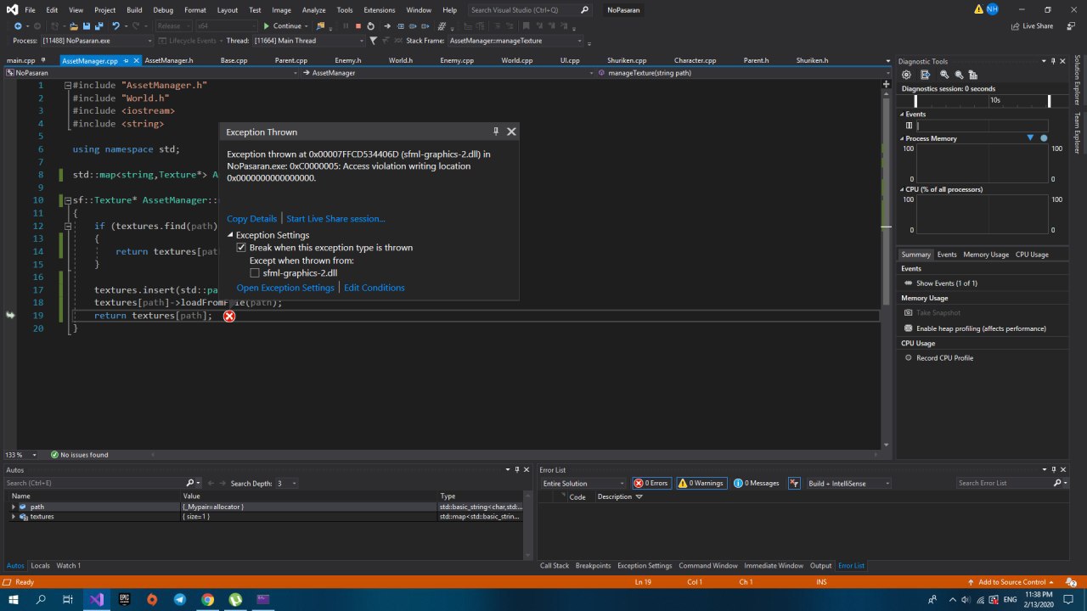This screenshot has width=1087, height=611.
Task: Click Diagnostic Tools zoom in icon
Action: pyautogui.click(x=944, y=75)
